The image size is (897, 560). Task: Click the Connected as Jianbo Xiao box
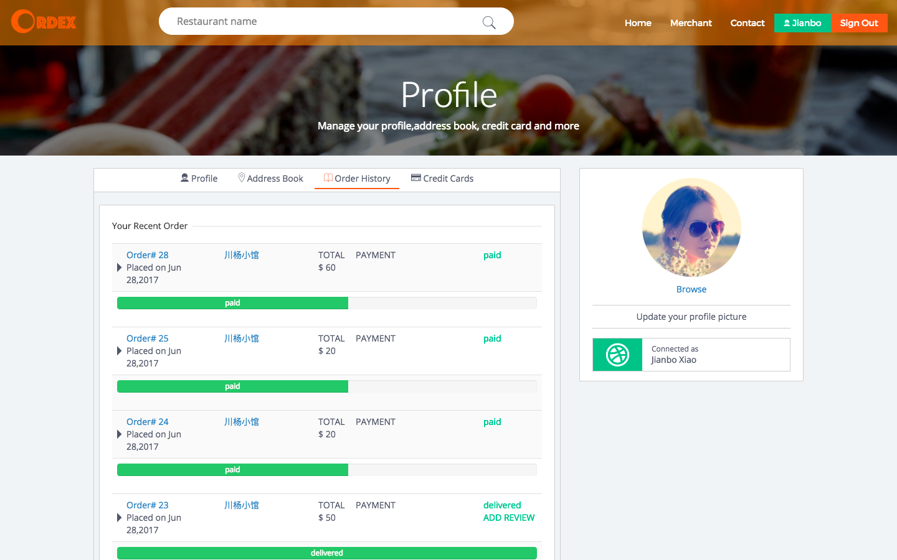pyautogui.click(x=691, y=355)
